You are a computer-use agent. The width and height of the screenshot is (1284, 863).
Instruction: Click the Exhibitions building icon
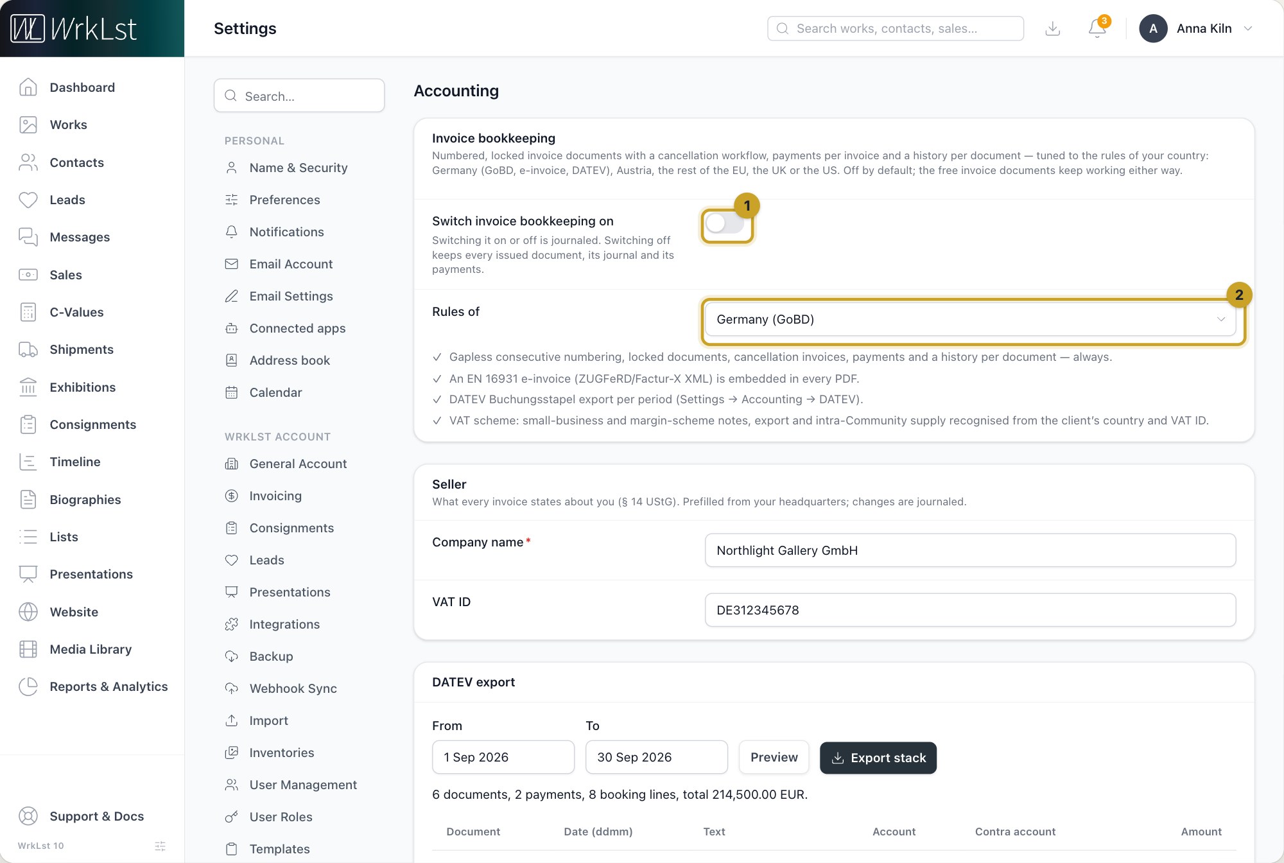(28, 387)
